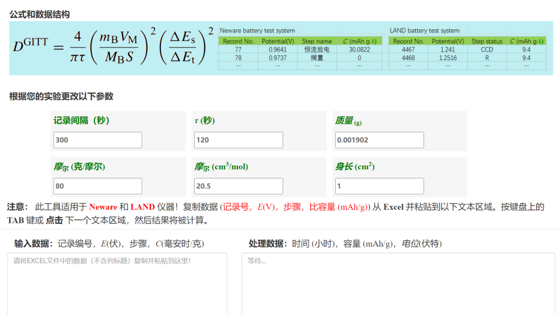Click the red Neware text in note

click(103, 207)
